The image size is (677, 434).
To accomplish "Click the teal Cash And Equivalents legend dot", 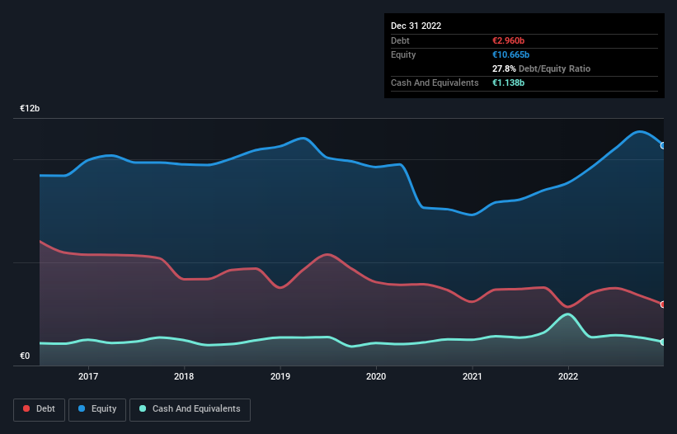I will point(143,408).
